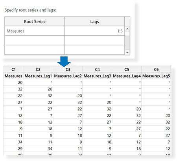The image size is (177, 161).
Task: Click the Measures_Lag4 column name
Action: click(x=127, y=76)
